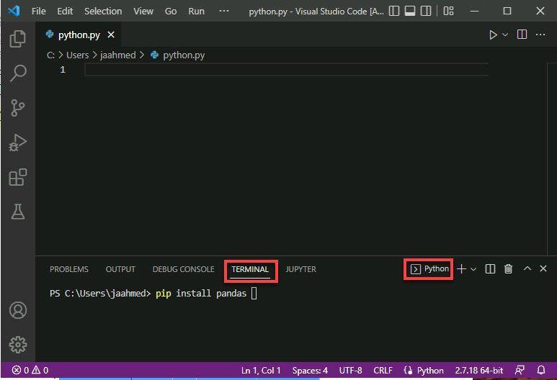Open the Run and Debug view

18,142
